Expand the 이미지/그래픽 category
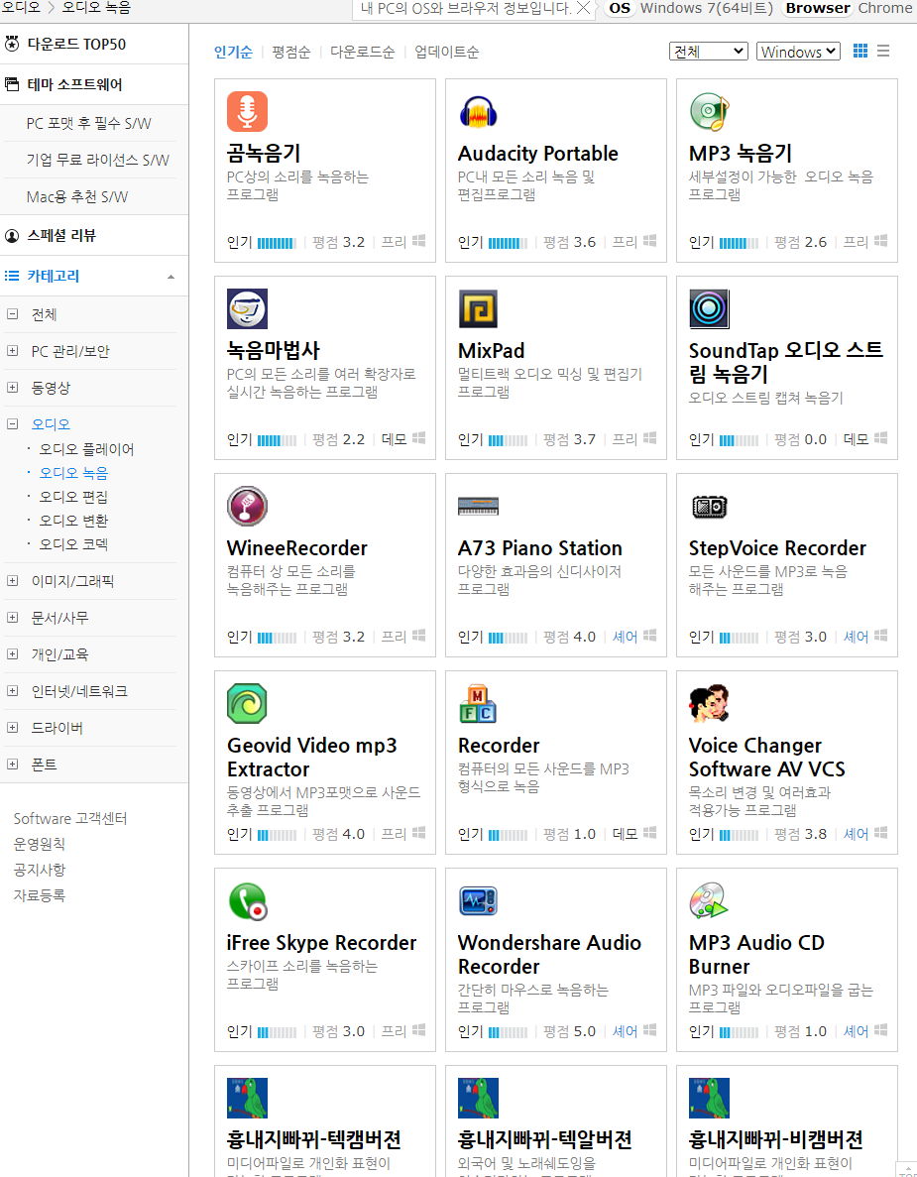This screenshot has width=917, height=1177. [x=12, y=580]
